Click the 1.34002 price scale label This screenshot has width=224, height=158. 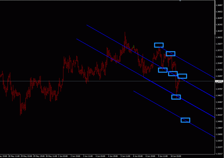(219, 121)
